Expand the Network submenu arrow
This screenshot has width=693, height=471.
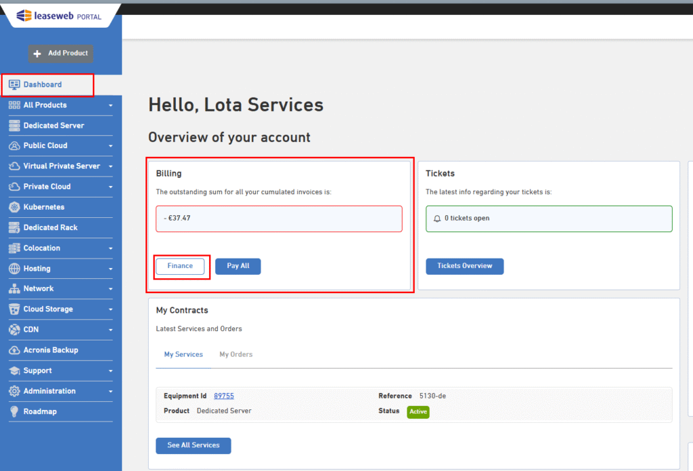pyautogui.click(x=110, y=289)
